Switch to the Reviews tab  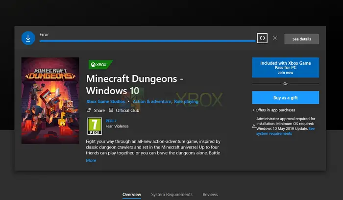click(210, 195)
